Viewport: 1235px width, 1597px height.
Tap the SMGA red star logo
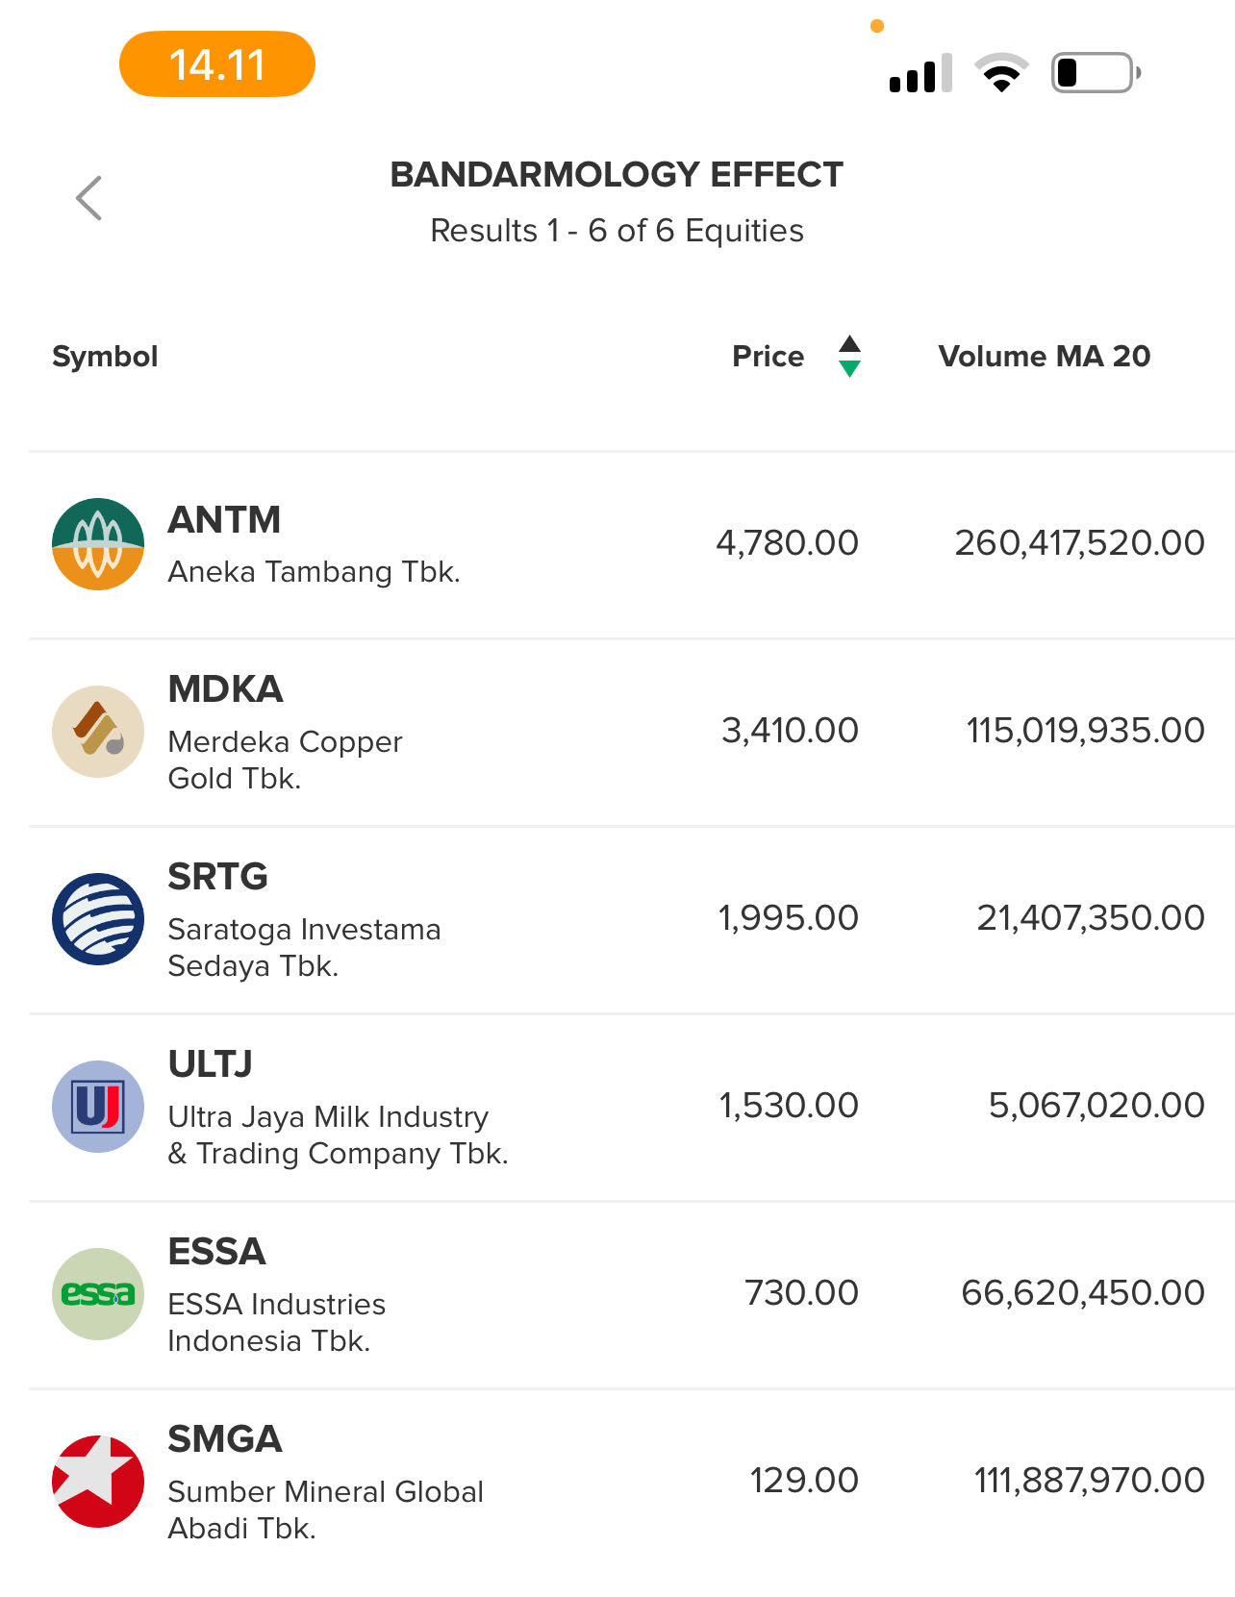98,1482
